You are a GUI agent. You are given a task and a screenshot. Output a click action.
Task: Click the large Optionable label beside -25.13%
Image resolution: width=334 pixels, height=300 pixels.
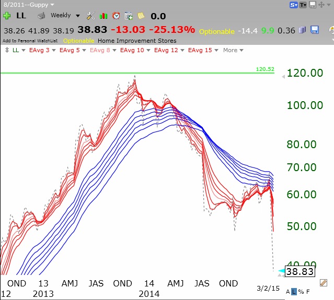click(x=216, y=31)
